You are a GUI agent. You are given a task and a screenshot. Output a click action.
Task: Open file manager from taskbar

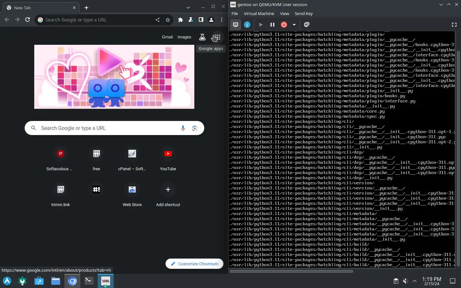(56, 281)
